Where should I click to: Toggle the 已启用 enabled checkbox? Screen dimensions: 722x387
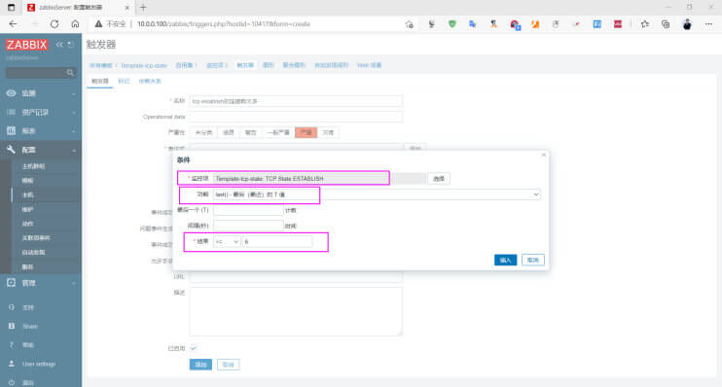click(193, 348)
